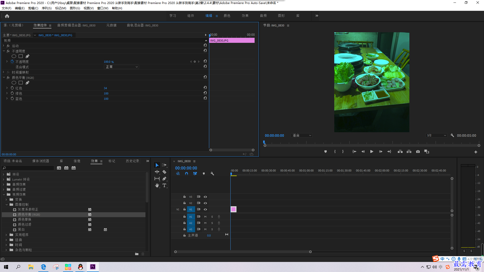The image size is (484, 272).
Task: Select the Type tool
Action: 164,185
